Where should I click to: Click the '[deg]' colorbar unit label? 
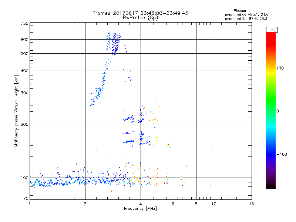(272, 30)
